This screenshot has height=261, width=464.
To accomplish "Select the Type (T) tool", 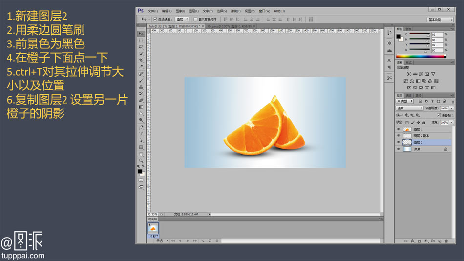I will pos(141,133).
